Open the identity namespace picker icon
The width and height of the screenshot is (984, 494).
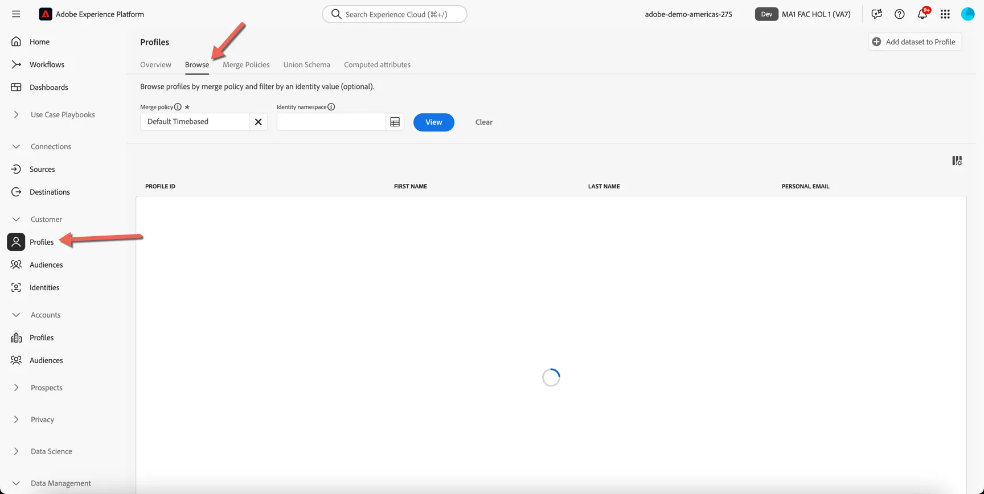(395, 122)
